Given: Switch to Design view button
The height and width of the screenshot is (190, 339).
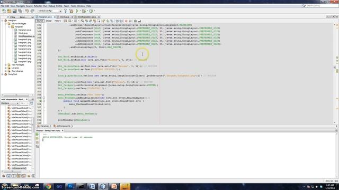Looking at the screenshot, I should 49,21.
